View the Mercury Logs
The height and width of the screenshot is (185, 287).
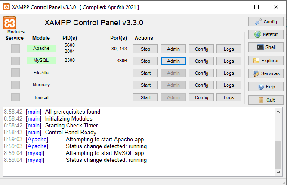click(x=229, y=85)
